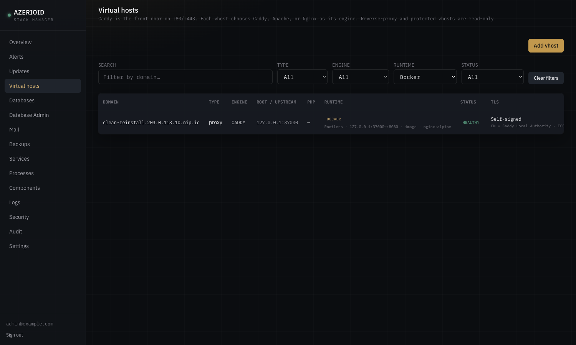Click the proxy type cell
This screenshot has width=576, height=345.
point(215,123)
